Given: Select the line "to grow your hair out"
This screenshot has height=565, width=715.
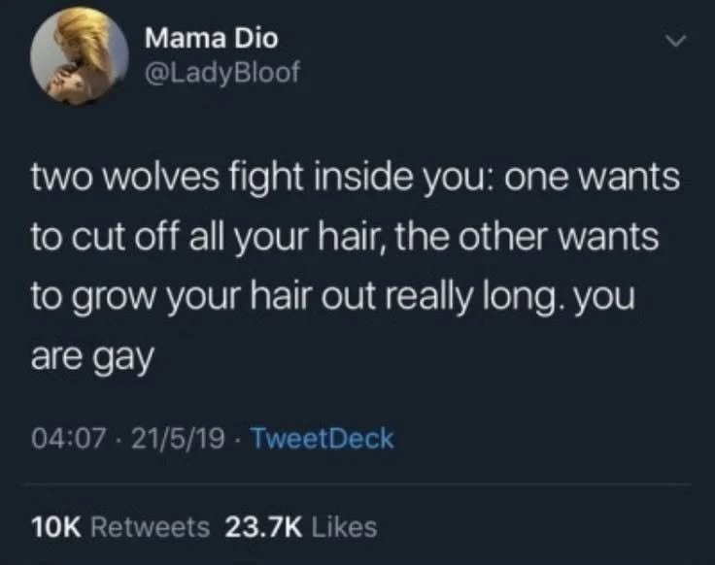Looking at the screenshot, I should pyautogui.click(x=333, y=297).
